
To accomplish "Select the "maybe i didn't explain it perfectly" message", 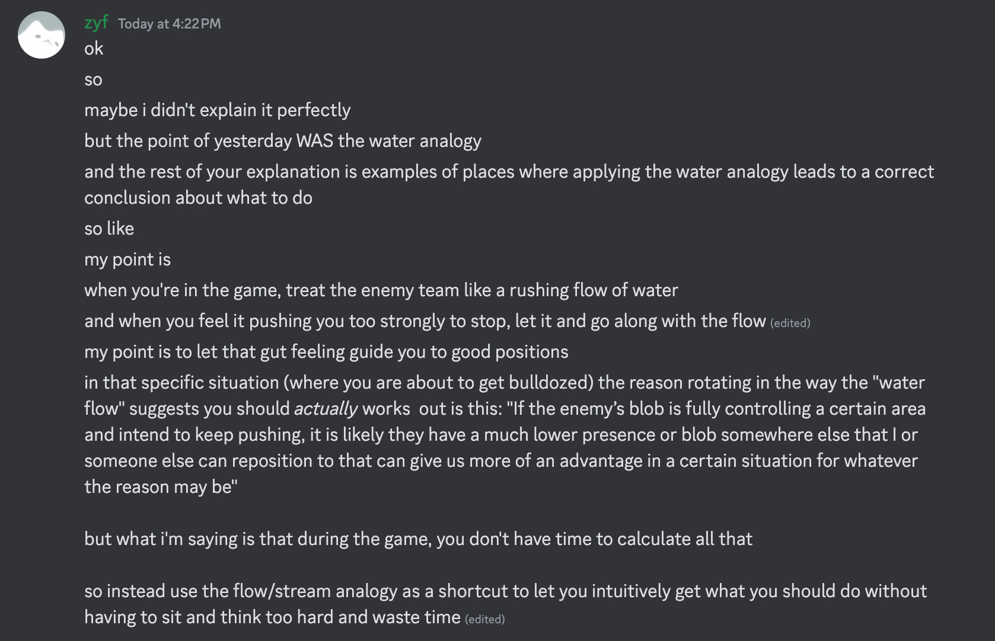I will (217, 110).
